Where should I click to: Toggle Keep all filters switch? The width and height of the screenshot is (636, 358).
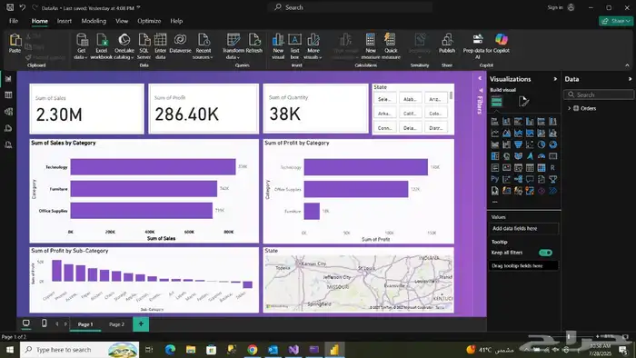(x=545, y=253)
